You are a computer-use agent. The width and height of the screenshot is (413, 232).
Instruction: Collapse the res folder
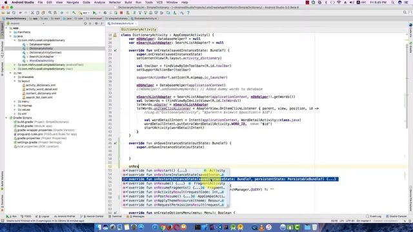click(x=10, y=73)
